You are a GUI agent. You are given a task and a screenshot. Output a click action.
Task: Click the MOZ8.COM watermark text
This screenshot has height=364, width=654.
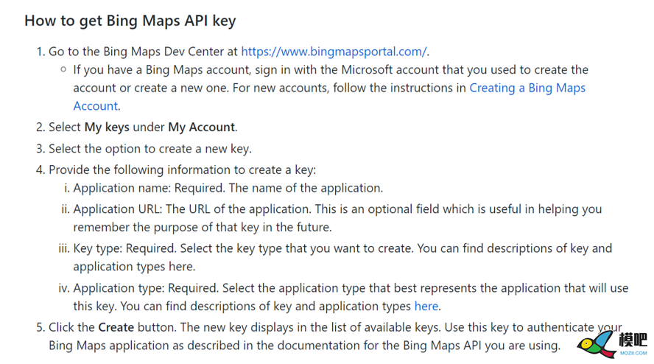click(633, 353)
